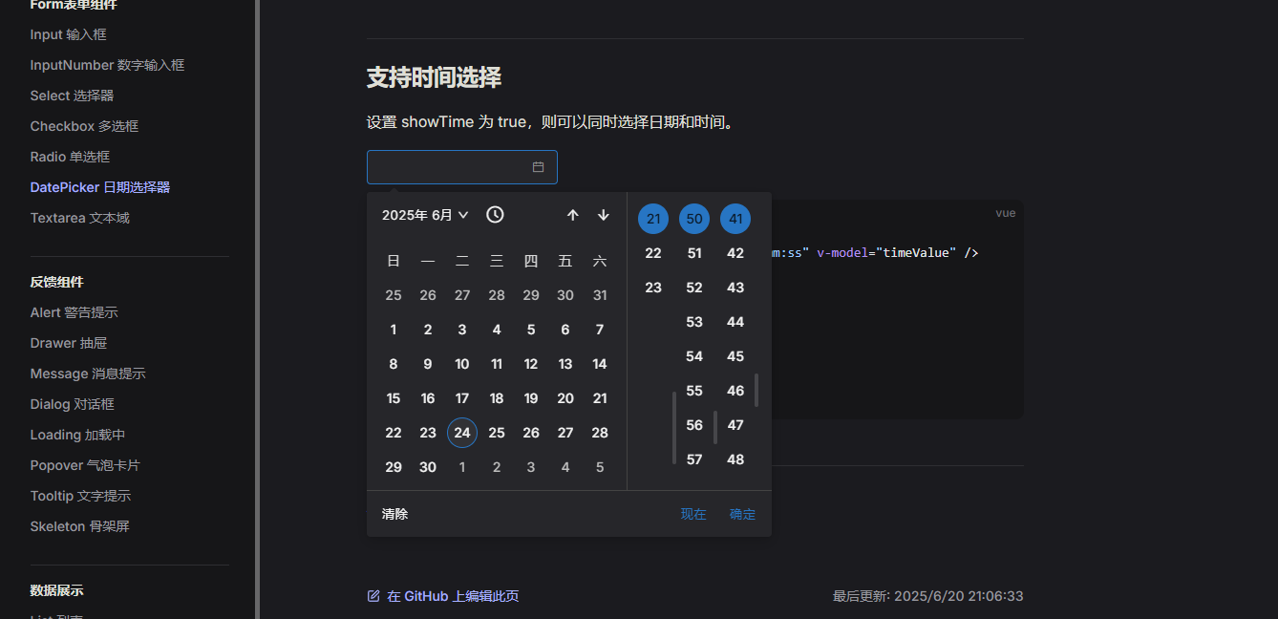
Task: Expand the 2025年 6月 month dropdown
Action: point(425,215)
